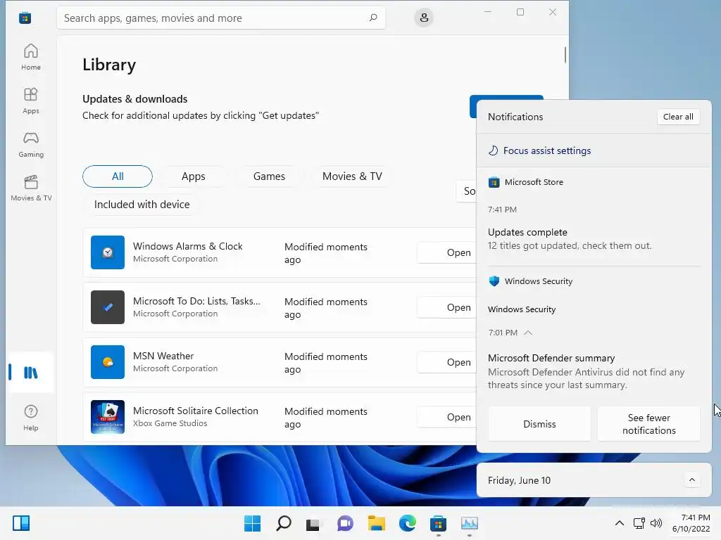Click Microsoft Store taskbar icon

(x=438, y=523)
